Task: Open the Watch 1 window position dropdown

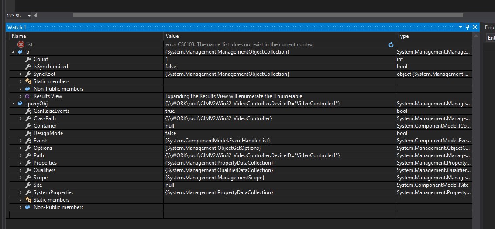Action: (460, 27)
